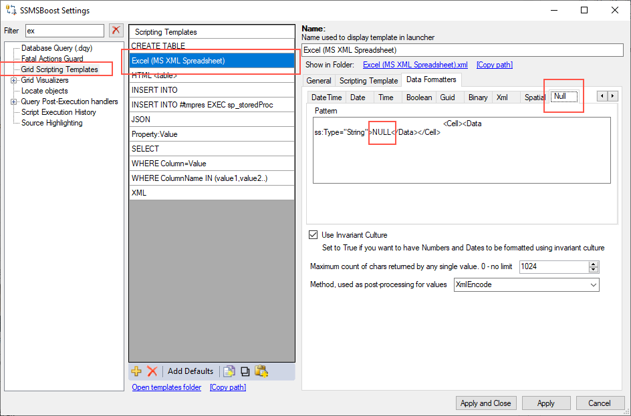
Task: Click the SSMSBoost icon in the title bar
Action: (x=9, y=9)
